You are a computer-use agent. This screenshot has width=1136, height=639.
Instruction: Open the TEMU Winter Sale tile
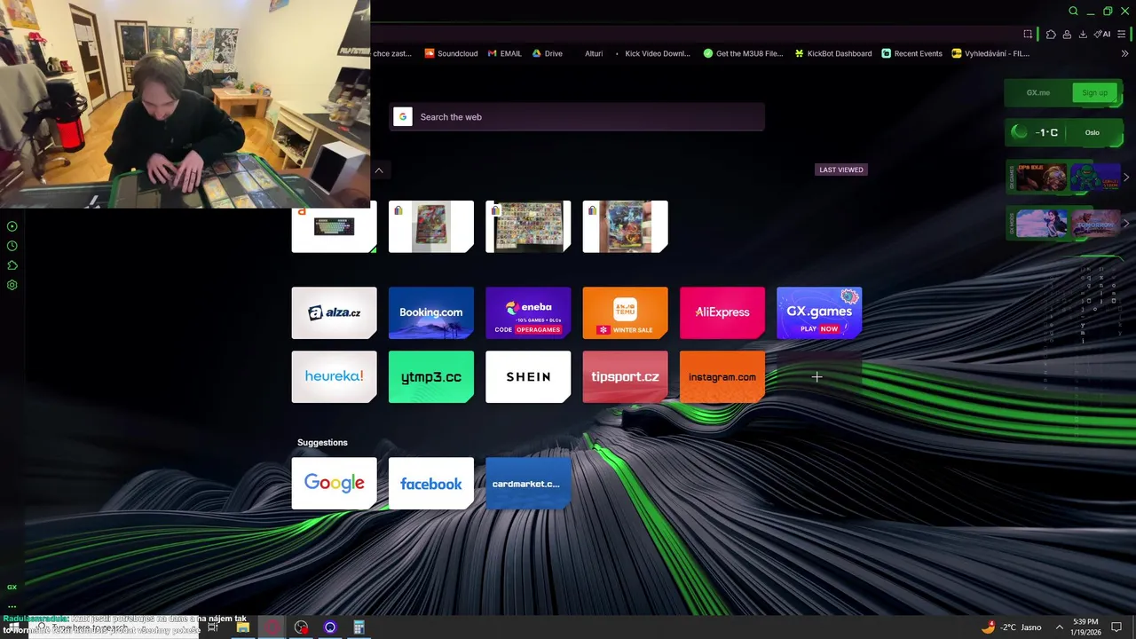(625, 312)
